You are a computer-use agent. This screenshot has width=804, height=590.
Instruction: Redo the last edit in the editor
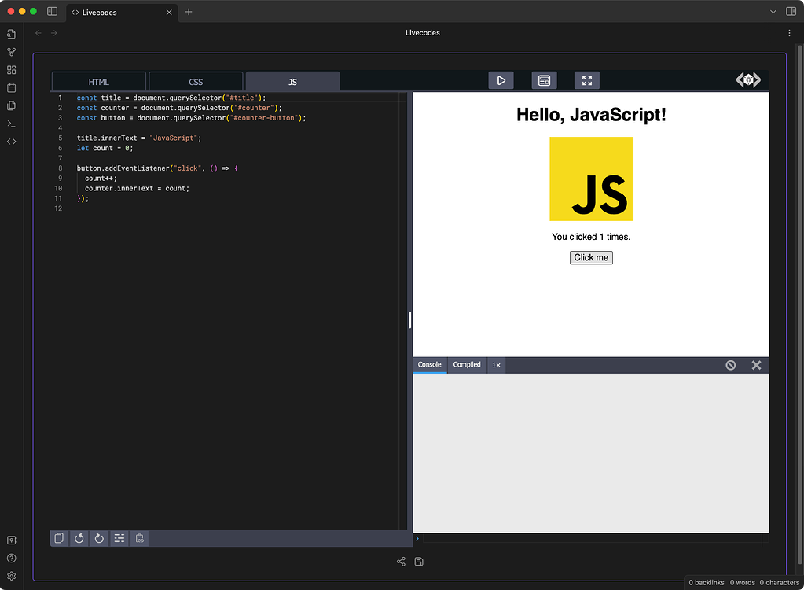point(98,538)
